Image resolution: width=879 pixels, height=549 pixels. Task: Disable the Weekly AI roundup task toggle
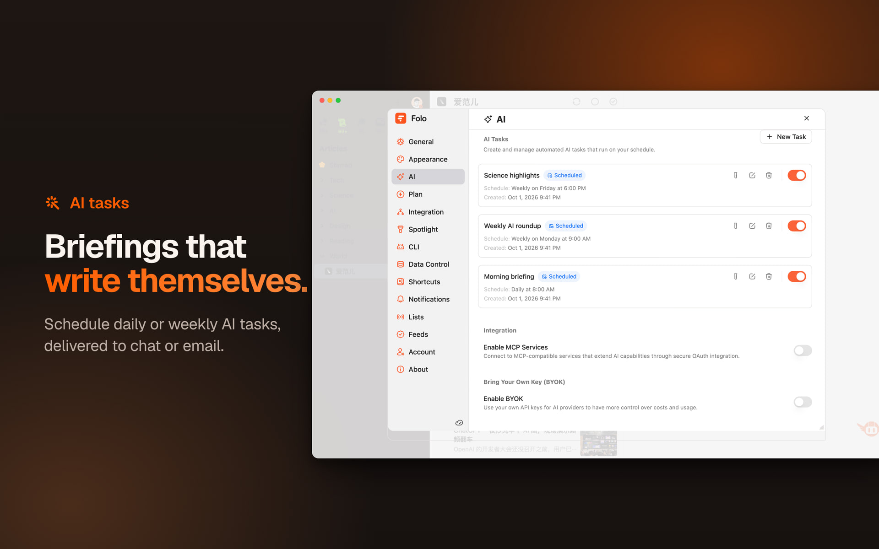(x=797, y=226)
